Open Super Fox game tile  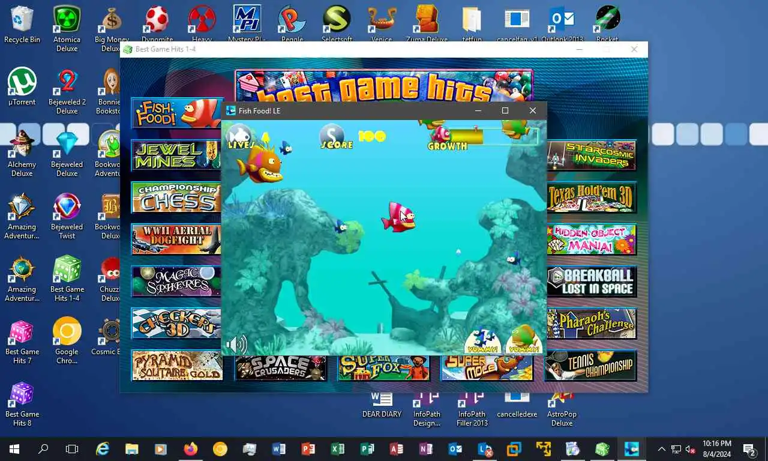click(x=384, y=367)
